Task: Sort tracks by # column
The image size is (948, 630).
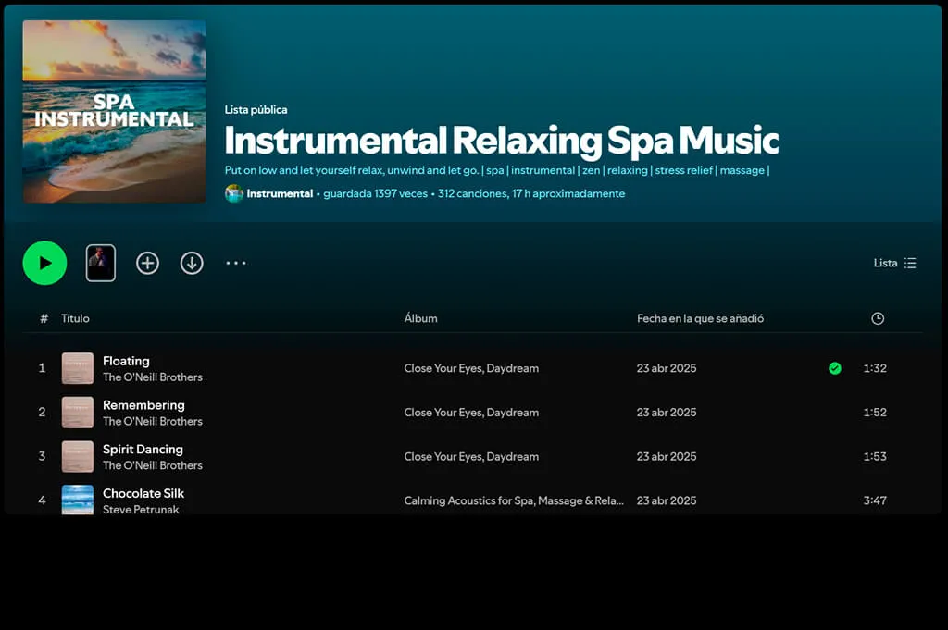Action: 44,318
